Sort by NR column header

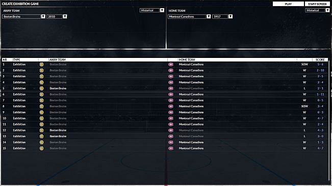coord(5,59)
